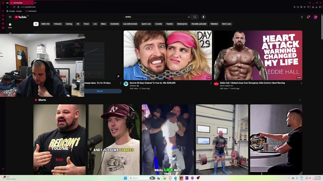Open the 'AND I JUST LIKE STARTED' Short
This screenshot has height=181, width=323.
[114, 140]
